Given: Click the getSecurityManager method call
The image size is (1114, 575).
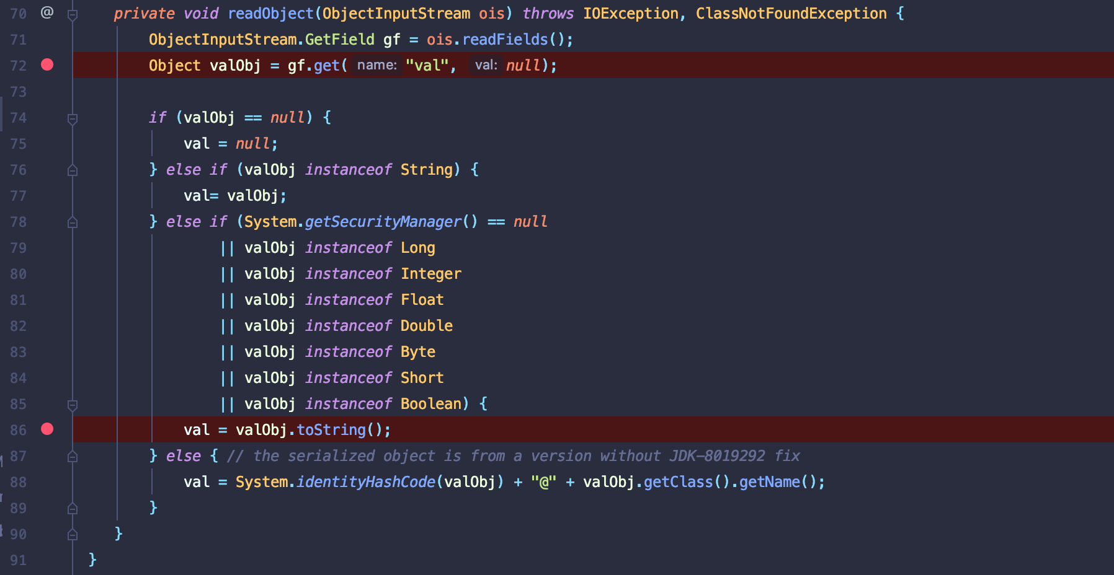Looking at the screenshot, I should (x=383, y=222).
